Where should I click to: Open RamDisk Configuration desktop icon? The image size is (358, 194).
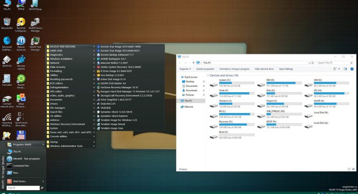pyautogui.click(x=21, y=25)
